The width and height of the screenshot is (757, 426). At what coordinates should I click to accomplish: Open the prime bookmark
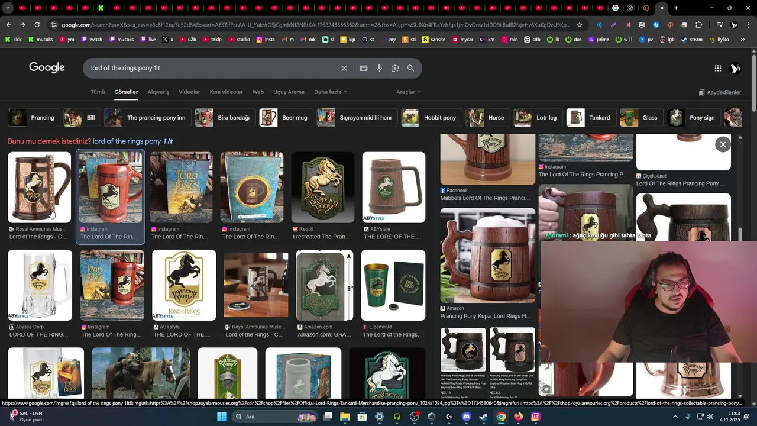[x=599, y=39]
